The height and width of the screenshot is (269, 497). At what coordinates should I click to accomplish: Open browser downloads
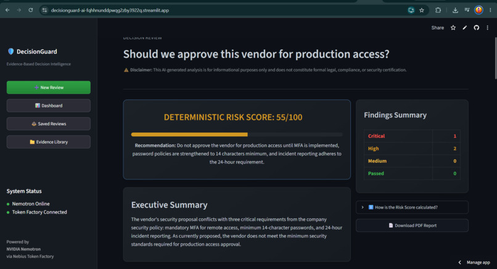[x=455, y=10]
